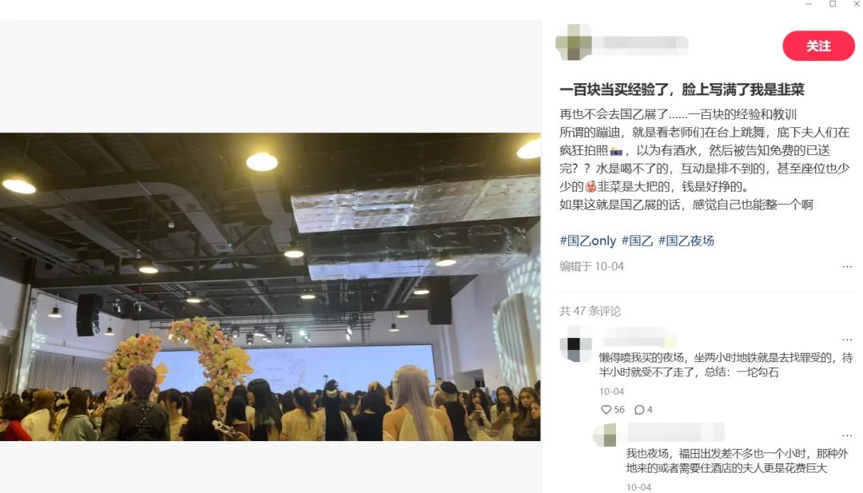View the event hall photo
Viewport: 863px width, 493px height.
pyautogui.click(x=270, y=287)
